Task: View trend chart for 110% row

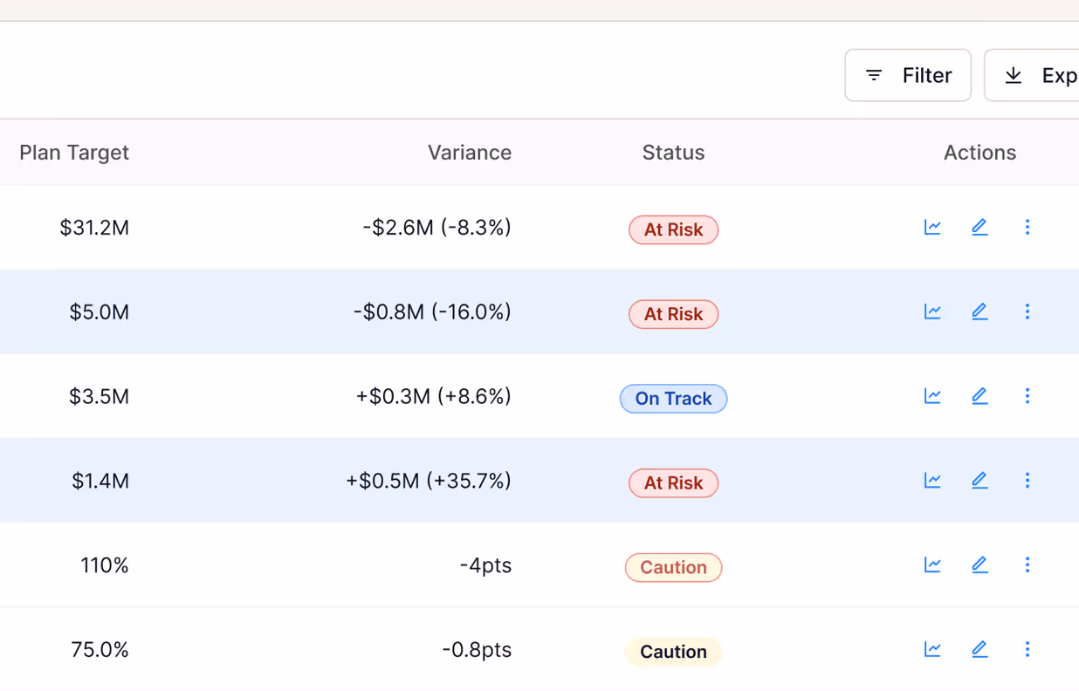Action: [x=932, y=565]
